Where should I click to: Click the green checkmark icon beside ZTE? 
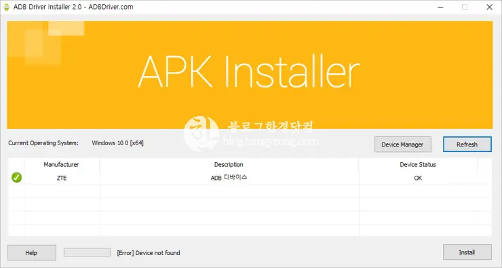(x=17, y=177)
